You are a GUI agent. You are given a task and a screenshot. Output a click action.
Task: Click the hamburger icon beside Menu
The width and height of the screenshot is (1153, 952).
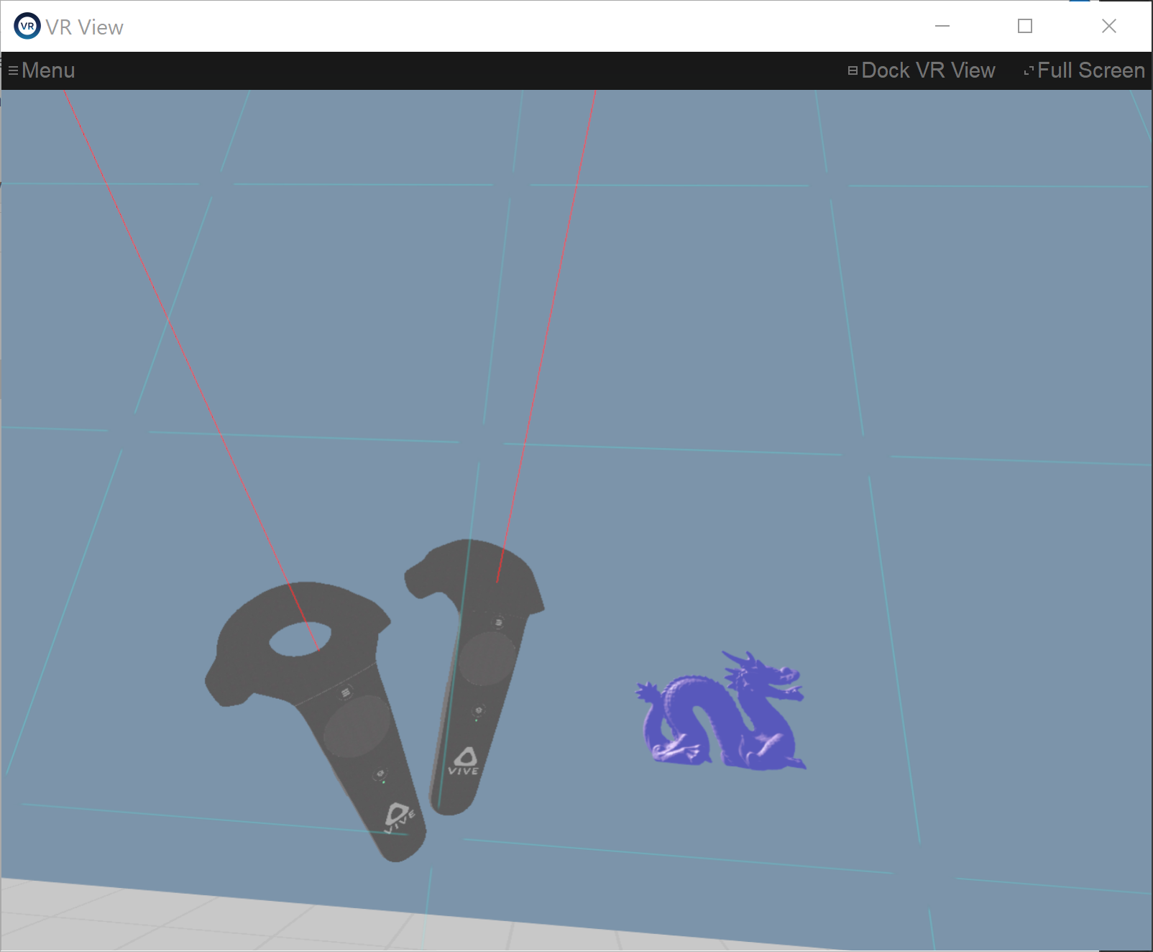click(x=13, y=70)
